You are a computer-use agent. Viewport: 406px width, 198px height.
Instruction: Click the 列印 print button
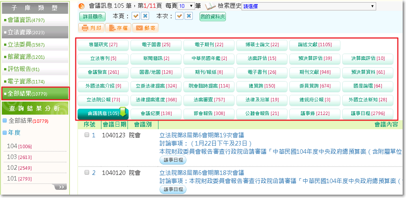(91, 28)
